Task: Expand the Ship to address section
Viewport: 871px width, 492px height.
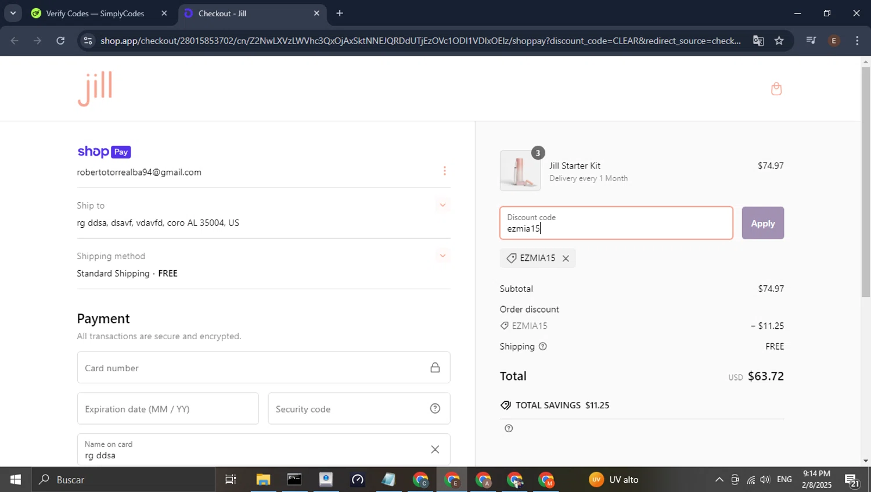Action: [443, 205]
